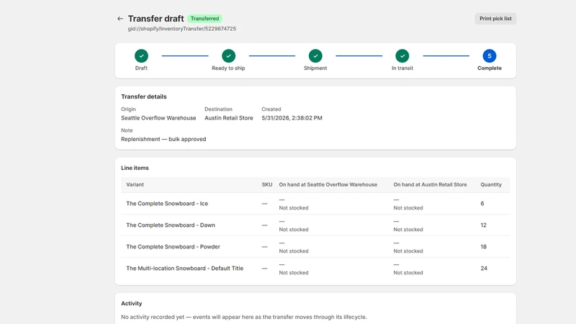Select the In transit step checkmark

[402, 56]
